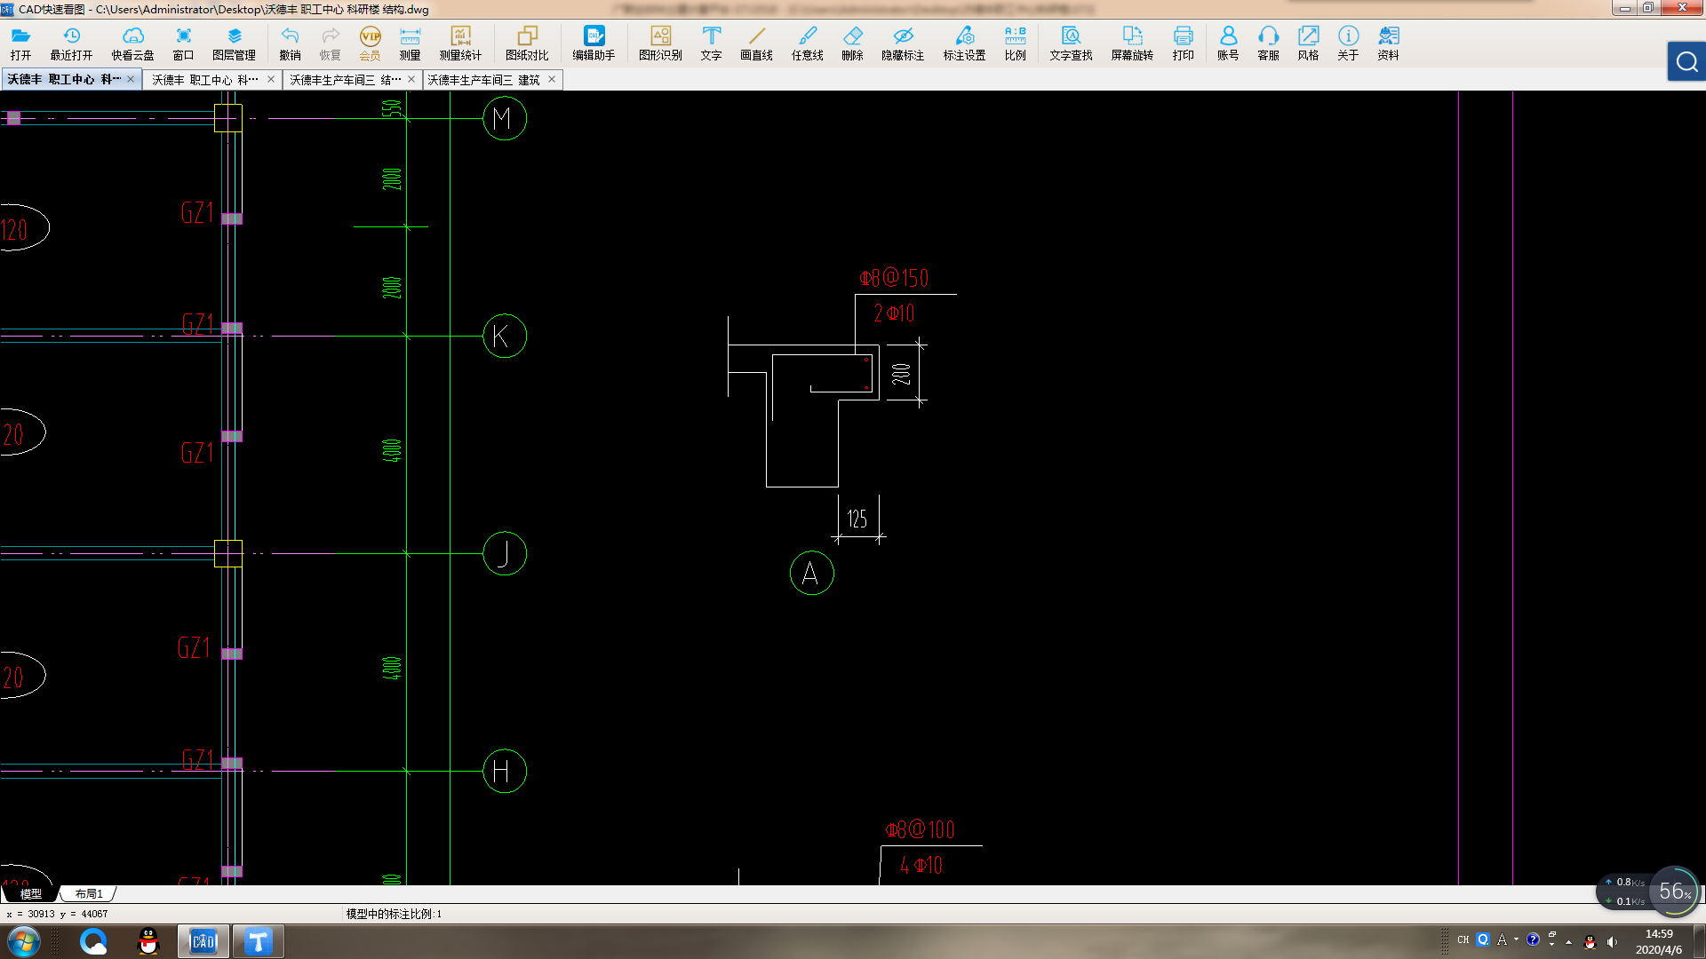
Task: Open the Windows Start menu
Action: pyautogui.click(x=24, y=941)
